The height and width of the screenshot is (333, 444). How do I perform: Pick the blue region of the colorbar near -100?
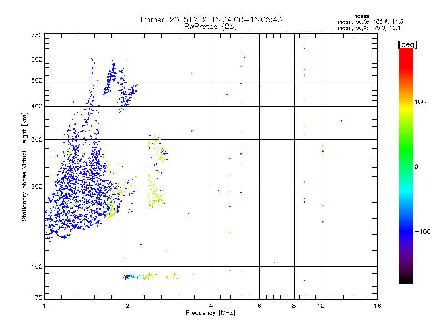(x=406, y=231)
